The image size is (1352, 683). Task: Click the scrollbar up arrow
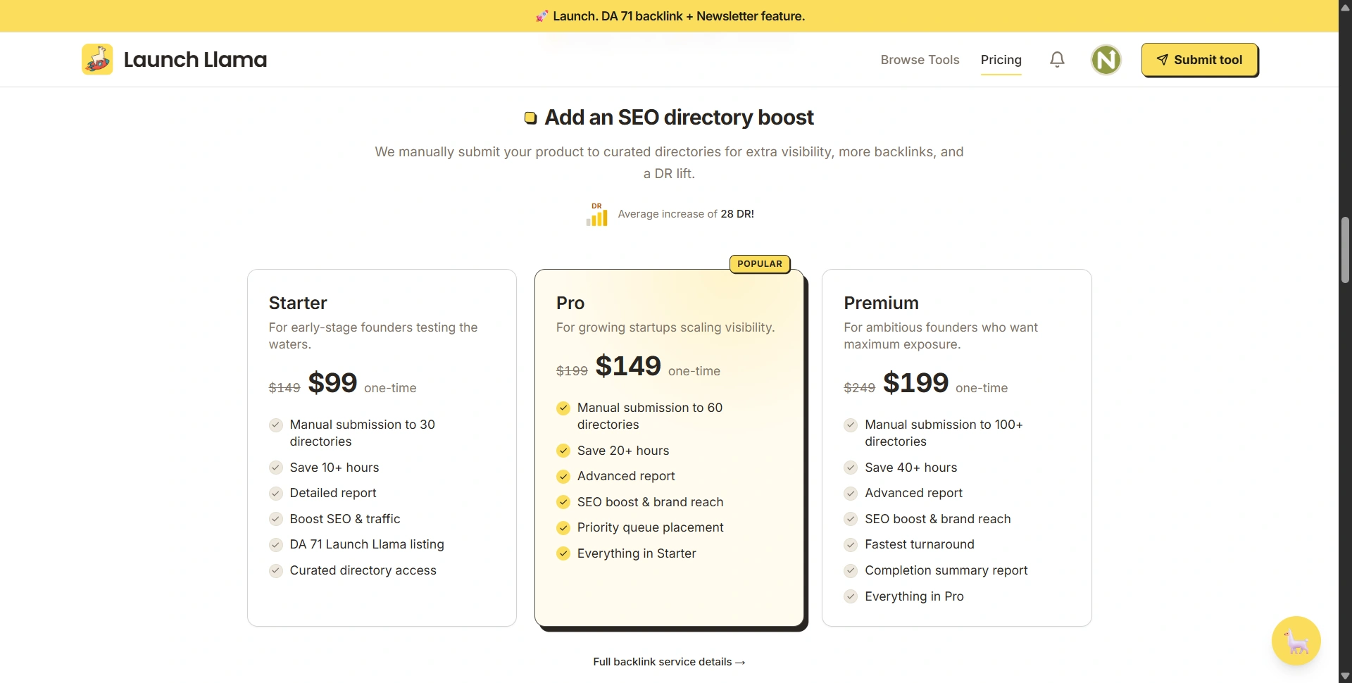[x=1345, y=6]
